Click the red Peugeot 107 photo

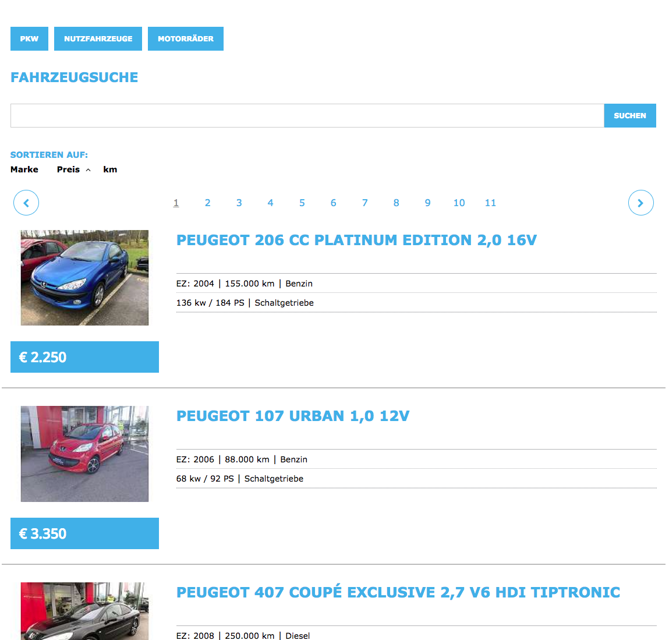click(84, 454)
